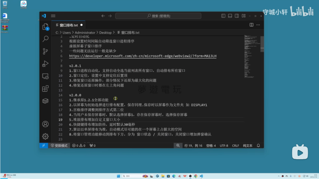This screenshot has width=319, height=179.
Task: Select the 窗口排布.txt editor tab
Action: (69, 25)
